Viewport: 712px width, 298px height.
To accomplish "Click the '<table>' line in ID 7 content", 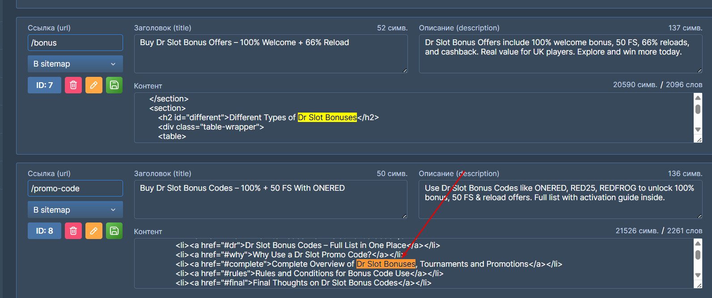I will [172, 136].
